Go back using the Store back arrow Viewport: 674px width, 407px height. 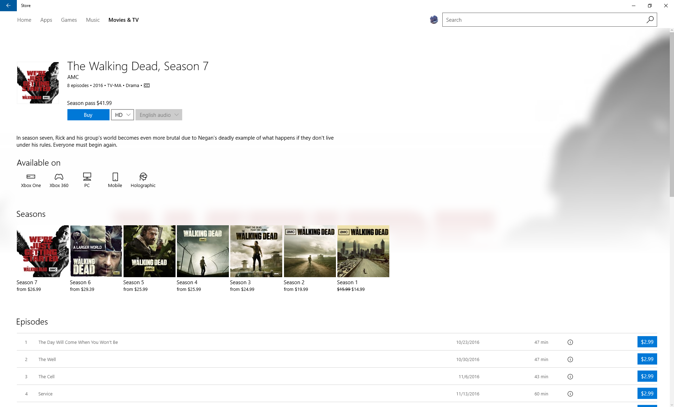pos(8,6)
